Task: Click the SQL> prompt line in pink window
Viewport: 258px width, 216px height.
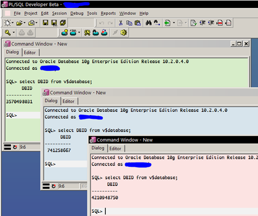Action: (174, 211)
